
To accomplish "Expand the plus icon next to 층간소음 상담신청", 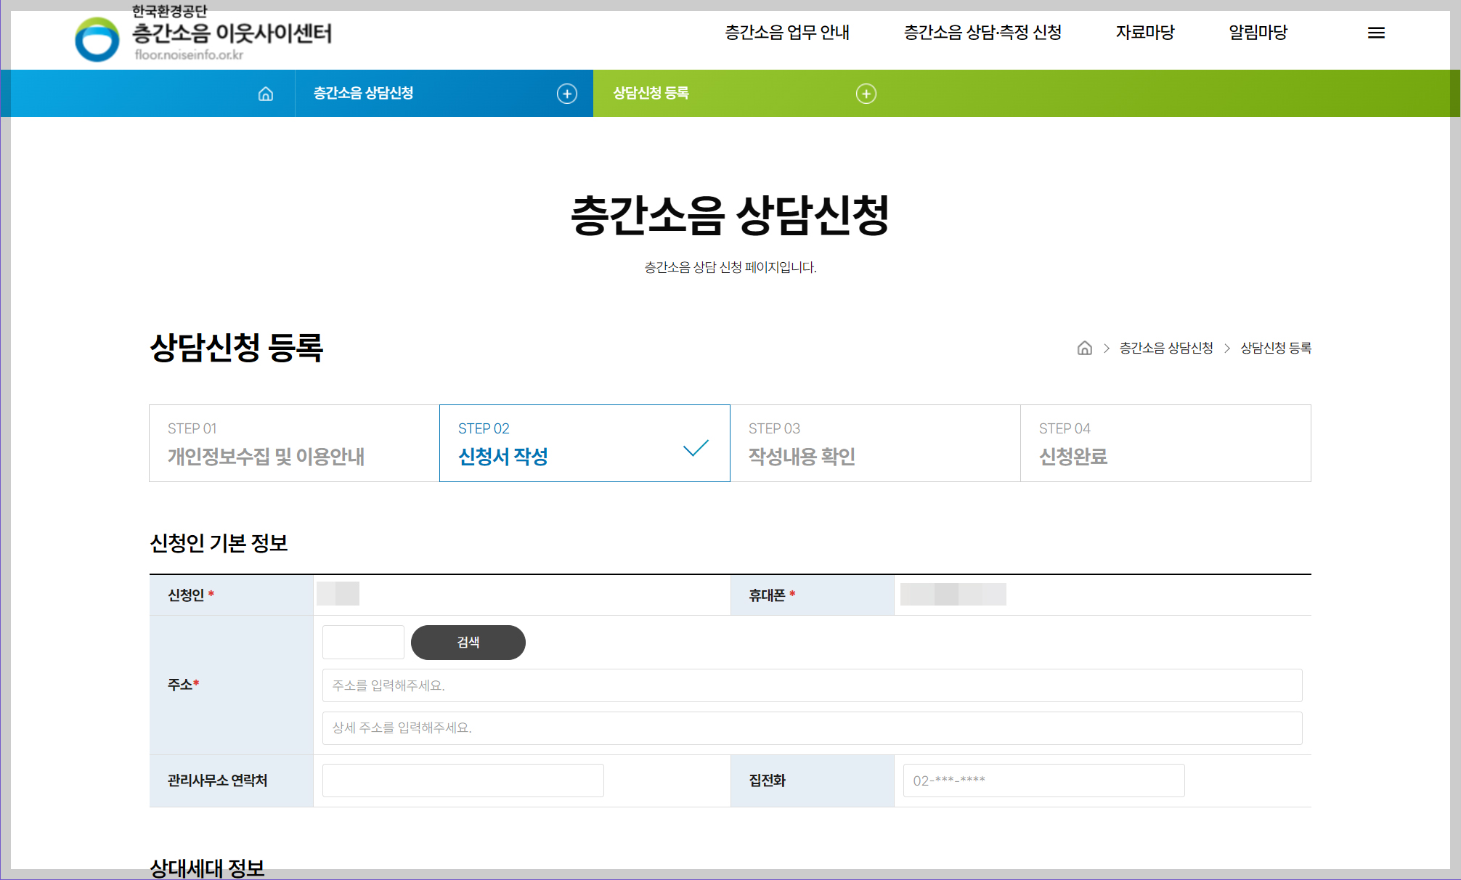I will click(567, 93).
